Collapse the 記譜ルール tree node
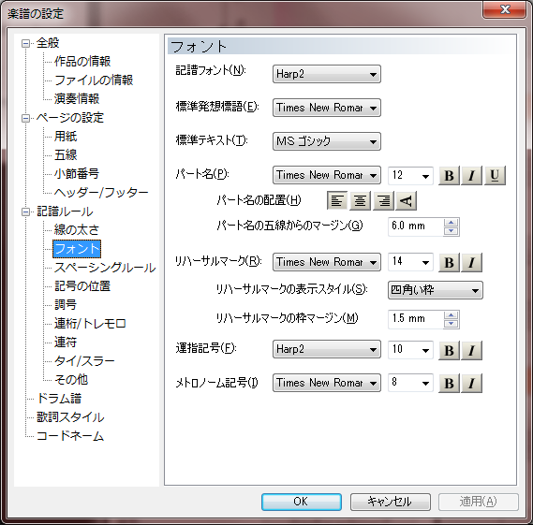Viewport: 533px width, 525px height. 25,212
